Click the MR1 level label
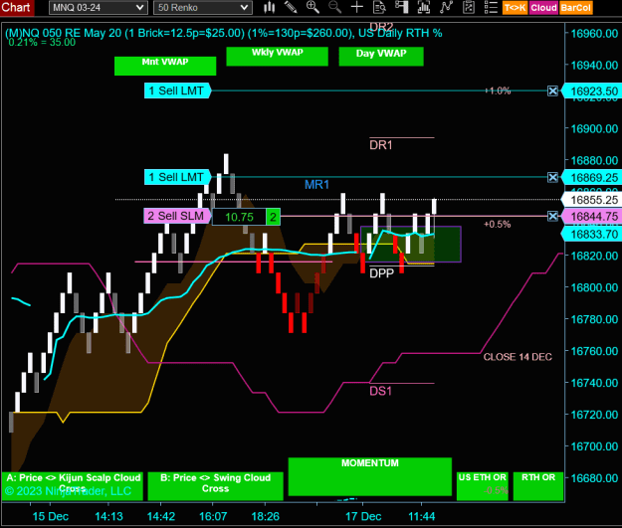This screenshot has width=622, height=528. (316, 184)
